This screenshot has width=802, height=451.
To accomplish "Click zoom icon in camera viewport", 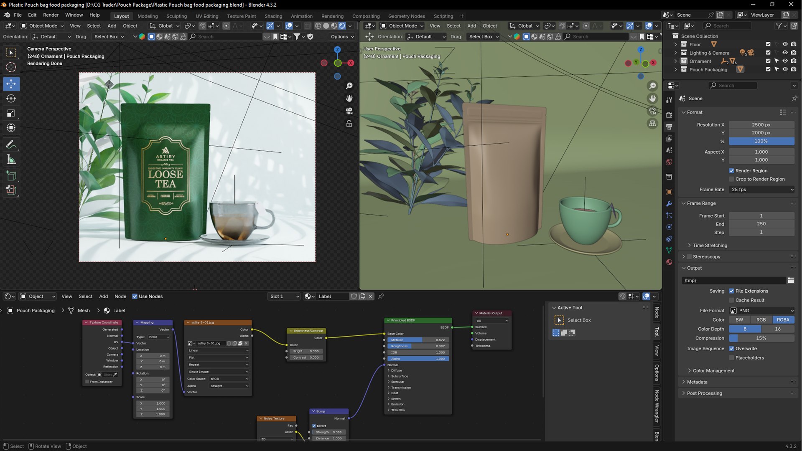I will 349,86.
